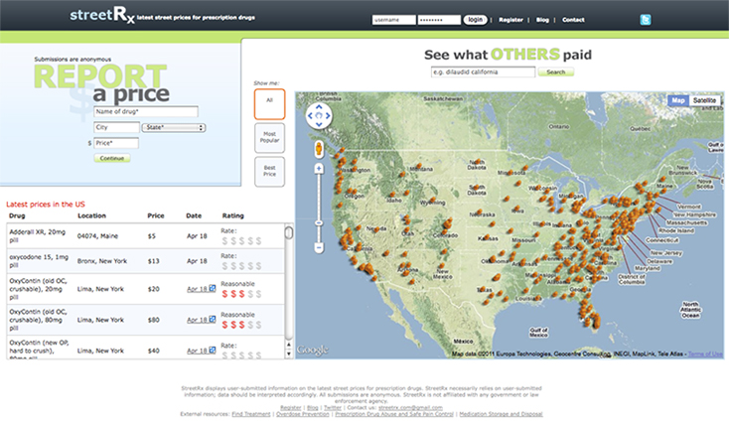Rate oxycodone 15 price with fifth dollar sign
Screen dimensions: 729x427
click(258, 266)
